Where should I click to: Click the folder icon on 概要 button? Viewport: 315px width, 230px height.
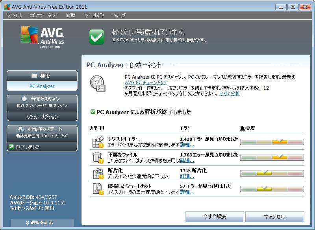(x=34, y=75)
